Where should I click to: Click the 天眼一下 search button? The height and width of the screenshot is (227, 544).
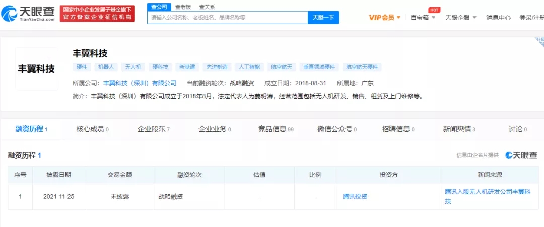point(323,17)
